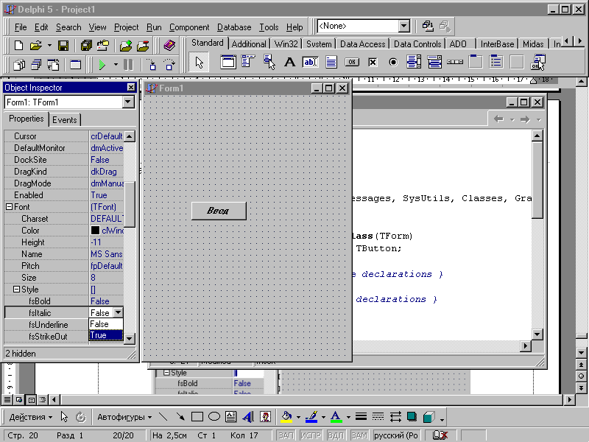Open the Open file history dropdown arrow
Viewport: 589px width, 442px height.
49,46
